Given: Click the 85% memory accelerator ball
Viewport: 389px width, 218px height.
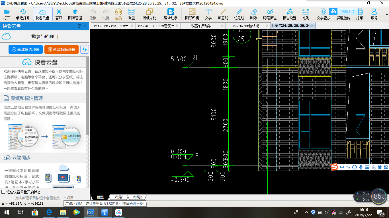Looking at the screenshot, I should coord(379,196).
